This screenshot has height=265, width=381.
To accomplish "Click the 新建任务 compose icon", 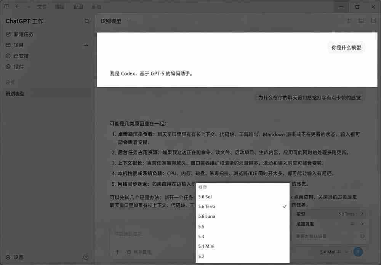I will (x=8, y=34).
